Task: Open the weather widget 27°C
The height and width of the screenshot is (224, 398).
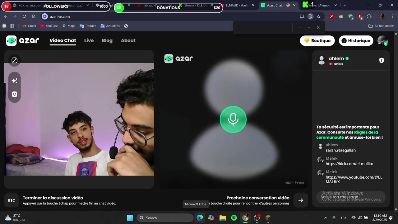Action: tap(15, 218)
